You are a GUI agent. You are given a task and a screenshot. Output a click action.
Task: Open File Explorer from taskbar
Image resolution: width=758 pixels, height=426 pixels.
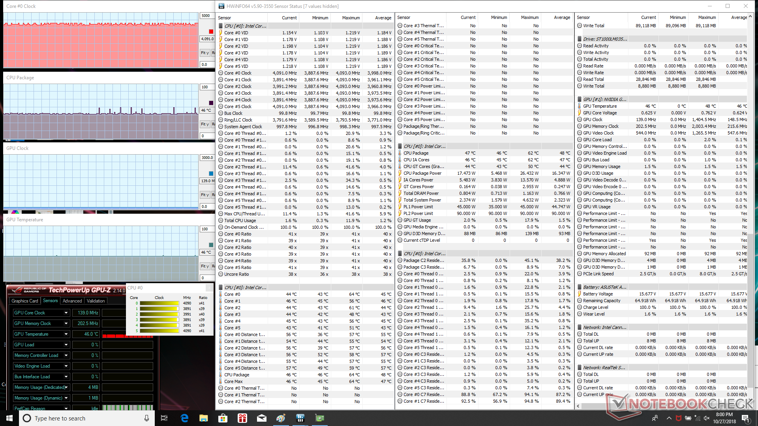point(204,418)
